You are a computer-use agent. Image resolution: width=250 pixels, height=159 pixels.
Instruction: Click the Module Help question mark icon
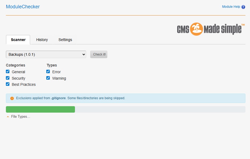(243, 7)
